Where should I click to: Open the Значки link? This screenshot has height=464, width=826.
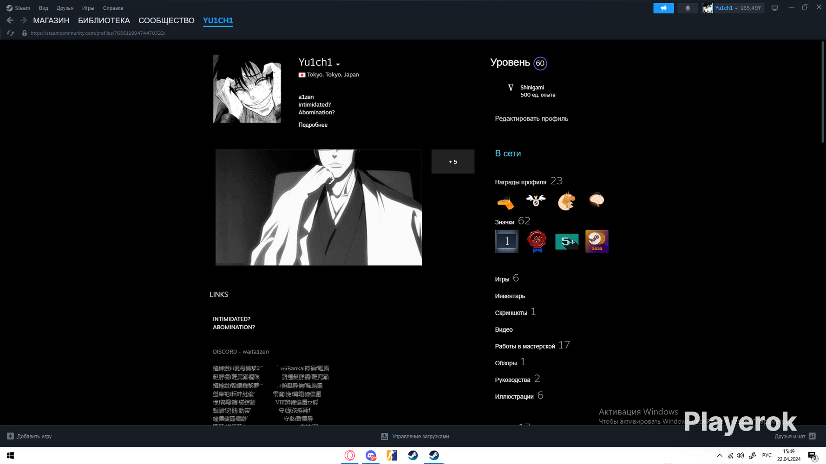505,222
